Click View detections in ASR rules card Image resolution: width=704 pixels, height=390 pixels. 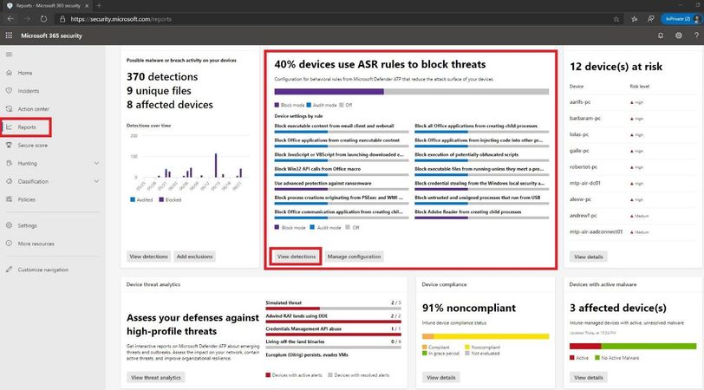[x=297, y=257]
